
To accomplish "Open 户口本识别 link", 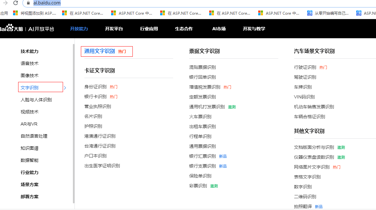I will click(96, 156).
